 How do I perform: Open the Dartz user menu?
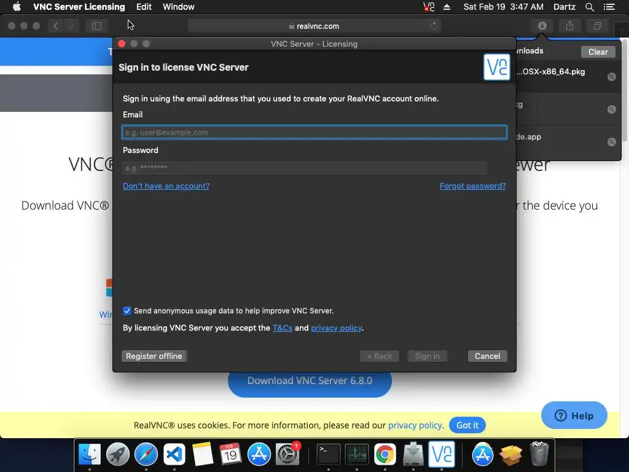click(565, 7)
